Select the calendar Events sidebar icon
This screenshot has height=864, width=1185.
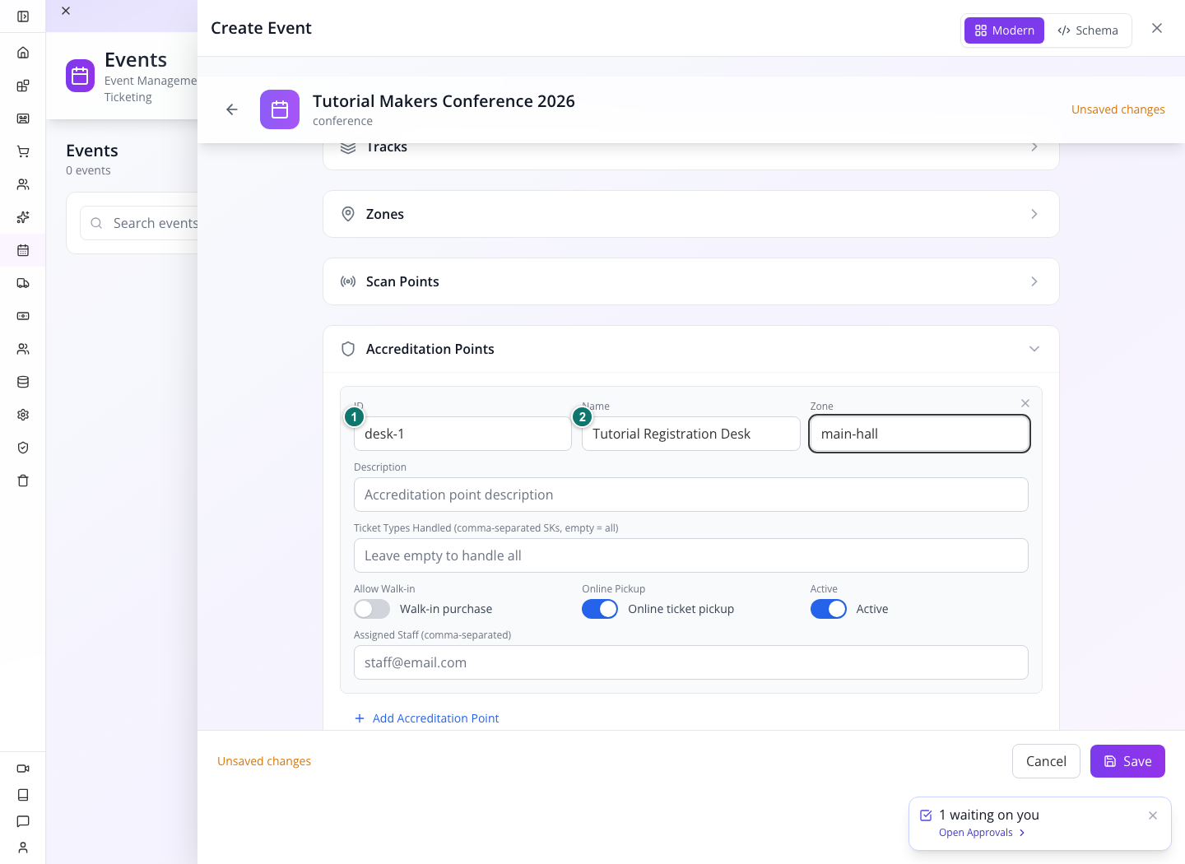(x=23, y=250)
